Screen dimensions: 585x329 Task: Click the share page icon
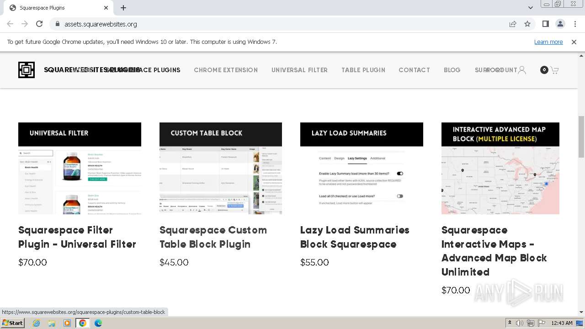tap(513, 24)
